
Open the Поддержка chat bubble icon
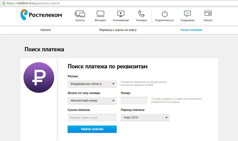tap(187, 14)
